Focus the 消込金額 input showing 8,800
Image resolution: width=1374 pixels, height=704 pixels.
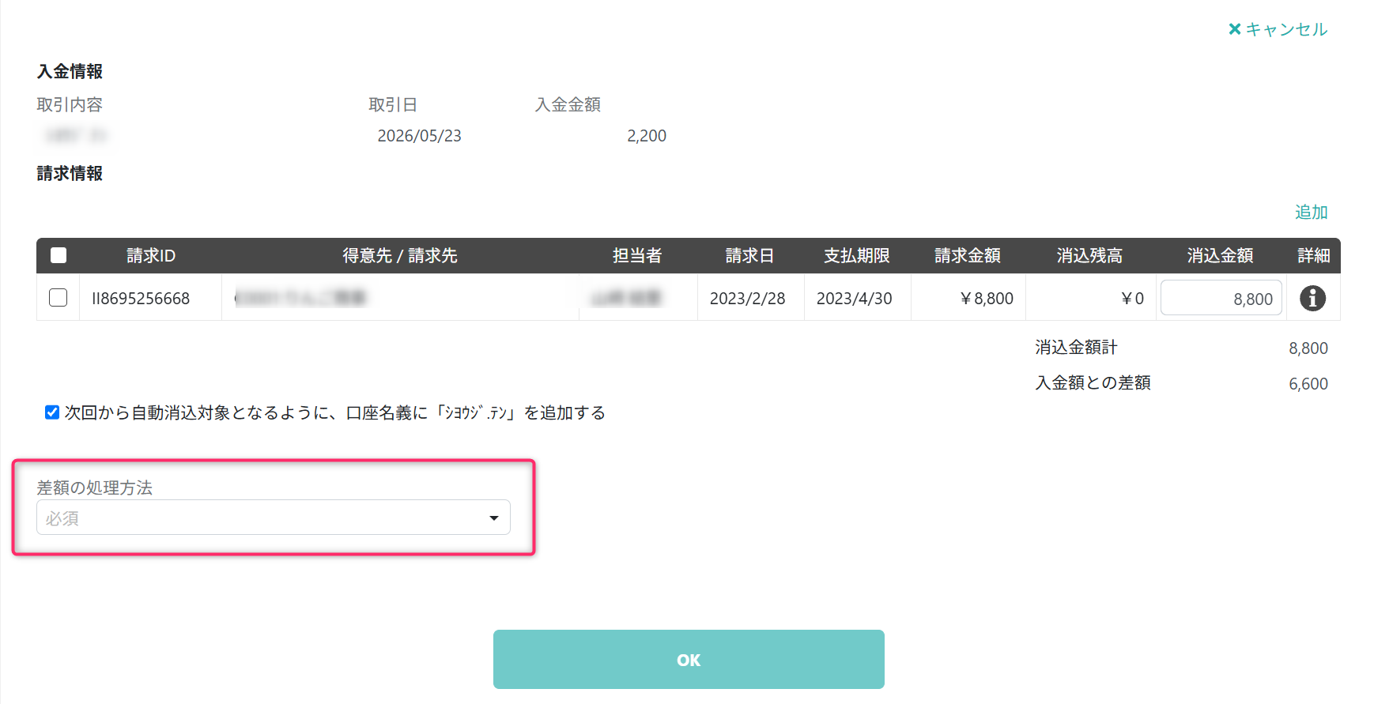pos(1221,298)
